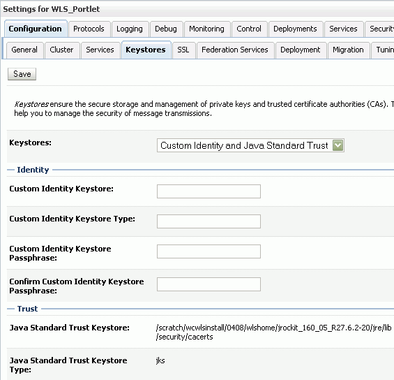
Task: Focus the Custom Identity Keystore Passphrase field
Action: tap(209, 251)
